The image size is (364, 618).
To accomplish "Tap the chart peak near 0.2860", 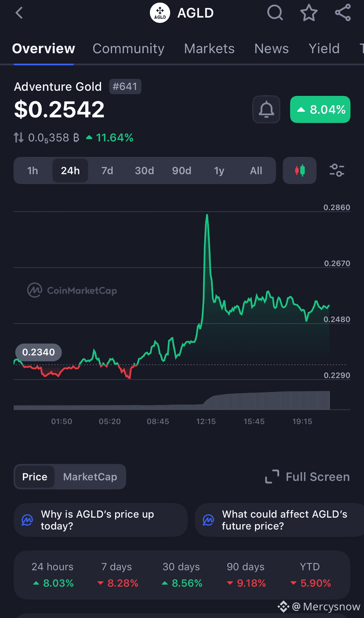I will 207,215.
